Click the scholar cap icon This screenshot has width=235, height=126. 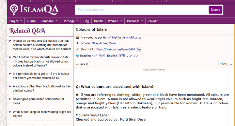click(77, 43)
